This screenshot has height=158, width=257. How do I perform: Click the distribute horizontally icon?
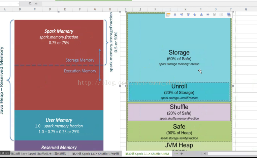pyautogui.click(x=215, y=15)
